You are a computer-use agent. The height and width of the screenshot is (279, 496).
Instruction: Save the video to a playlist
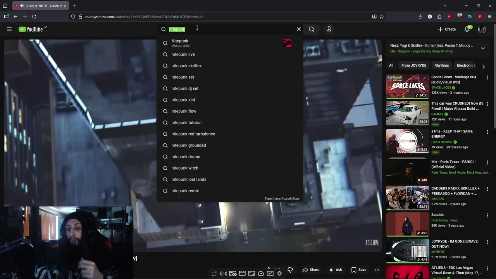(359, 270)
